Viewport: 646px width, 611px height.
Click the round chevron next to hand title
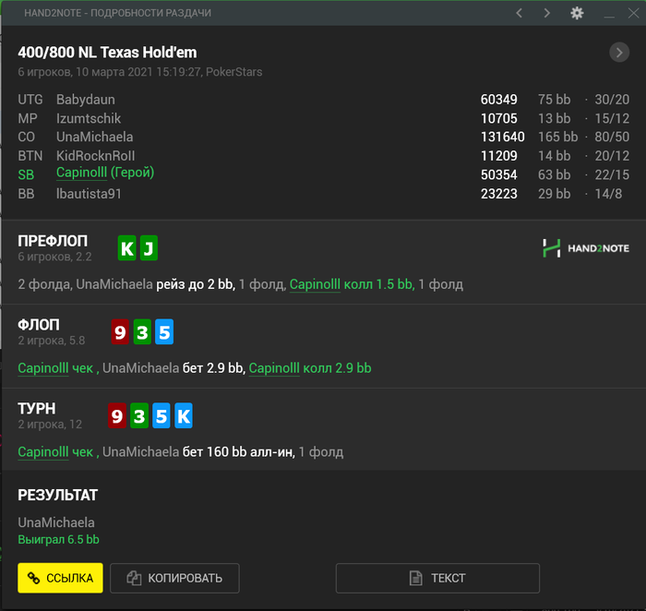[619, 53]
